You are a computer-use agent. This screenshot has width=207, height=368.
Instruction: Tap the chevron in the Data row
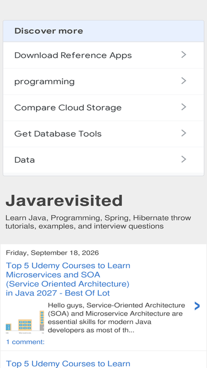[184, 159]
